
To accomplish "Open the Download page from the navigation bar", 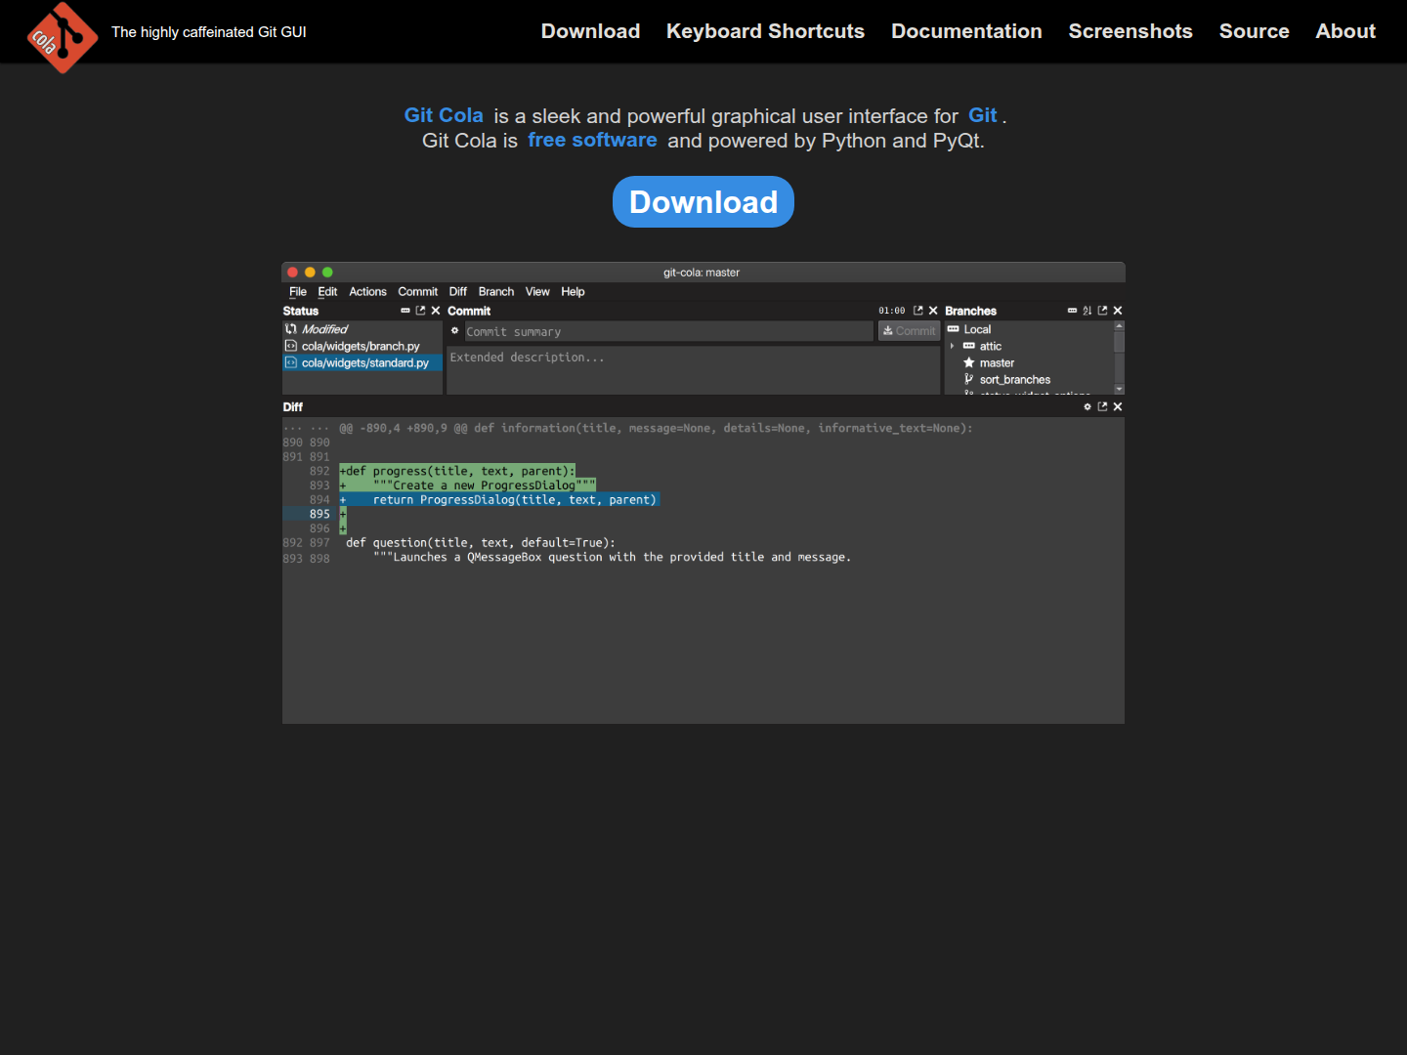I will (590, 31).
